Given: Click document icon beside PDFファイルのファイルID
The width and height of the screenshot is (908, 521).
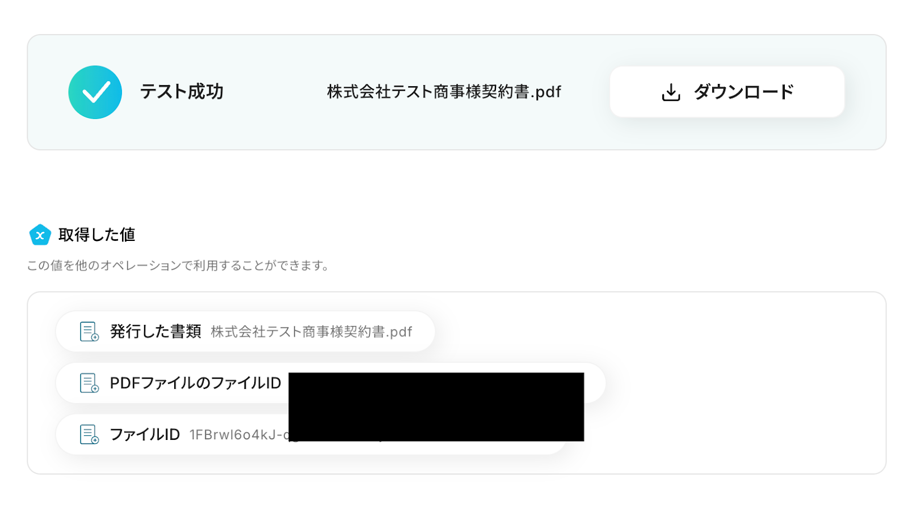Looking at the screenshot, I should click(x=89, y=383).
